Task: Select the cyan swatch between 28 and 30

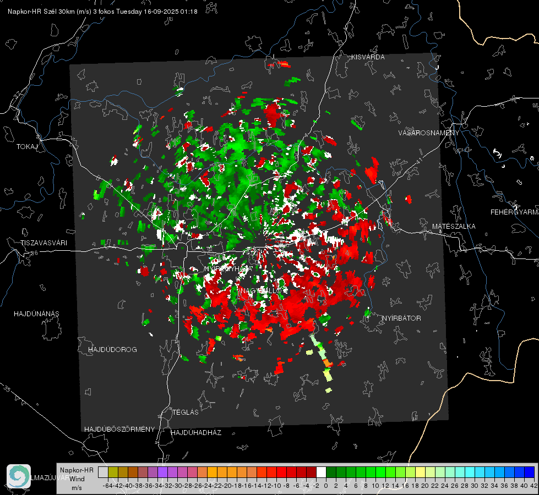Action: click(470, 472)
